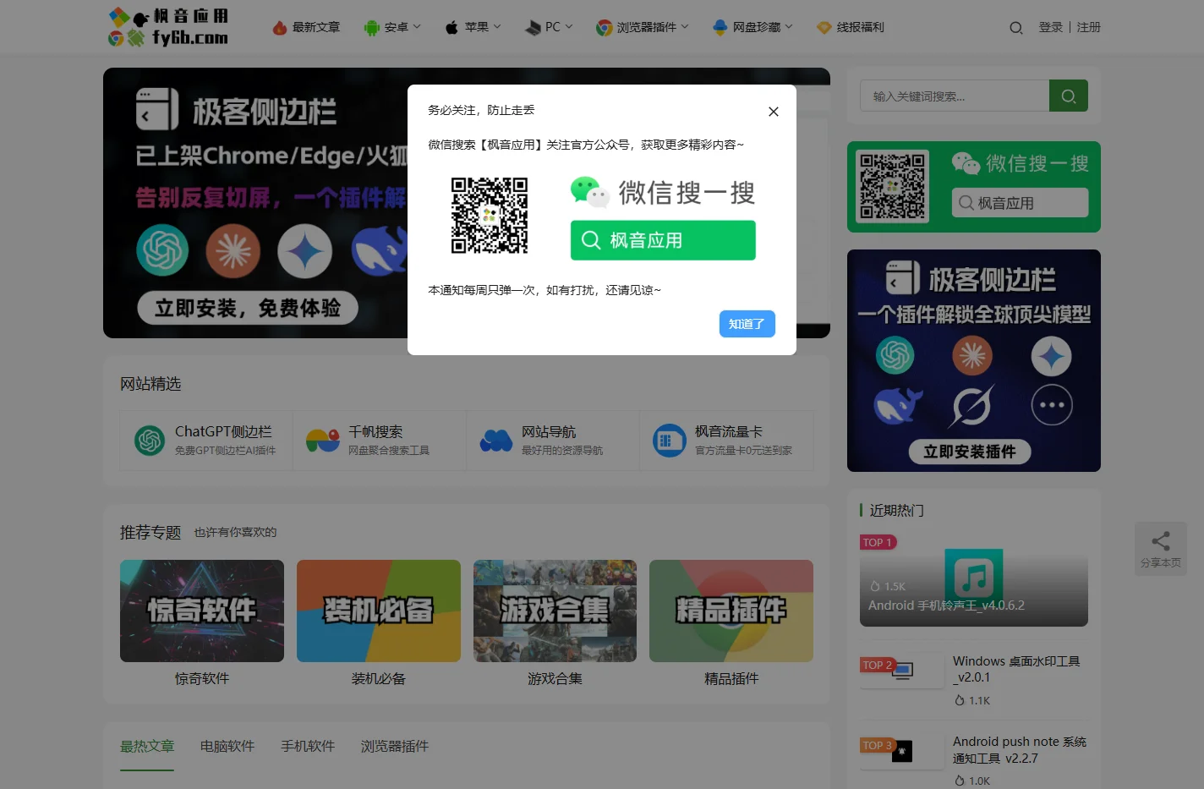The width and height of the screenshot is (1204, 789).
Task: Click the 千帆搜索 colorful logo icon
Action: 323,441
